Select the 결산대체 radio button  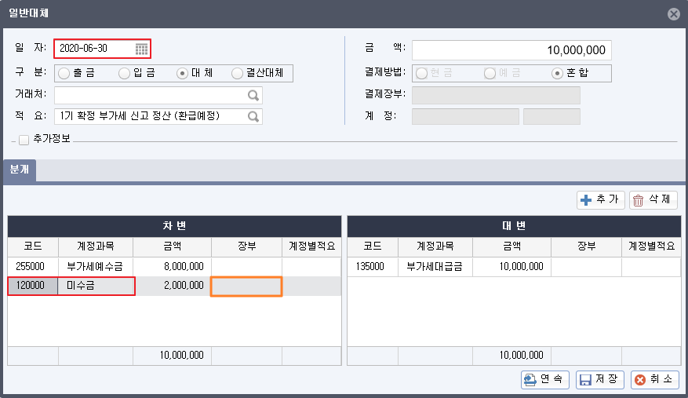tap(237, 73)
